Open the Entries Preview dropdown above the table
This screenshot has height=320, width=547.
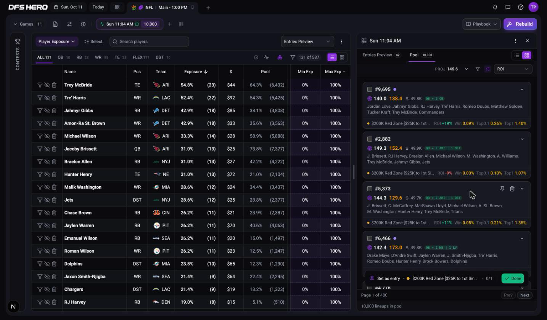pos(307,42)
